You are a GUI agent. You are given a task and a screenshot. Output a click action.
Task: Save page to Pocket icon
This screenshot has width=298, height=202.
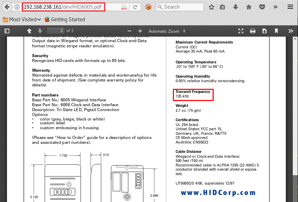click(x=262, y=7)
